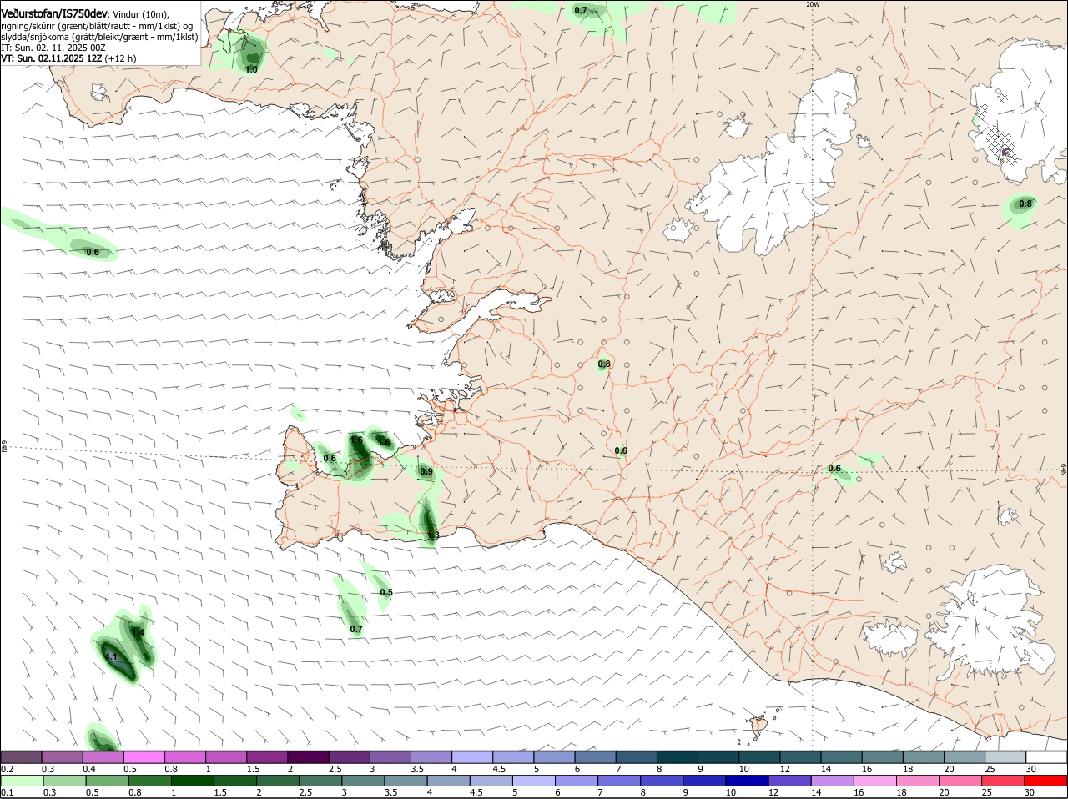Image resolution: width=1068 pixels, height=799 pixels.
Task: Pick the upper-row white swatch at 30
Action: pyautogui.click(x=1046, y=757)
